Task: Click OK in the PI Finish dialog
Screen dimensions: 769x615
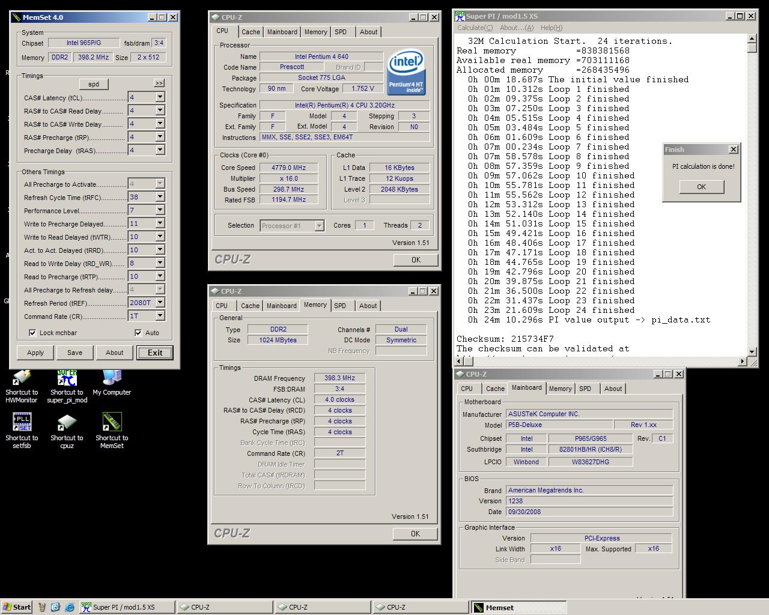Action: point(702,187)
